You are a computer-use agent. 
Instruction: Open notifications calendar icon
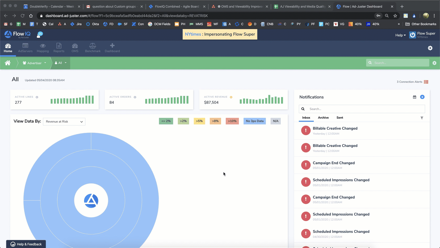[415, 97]
